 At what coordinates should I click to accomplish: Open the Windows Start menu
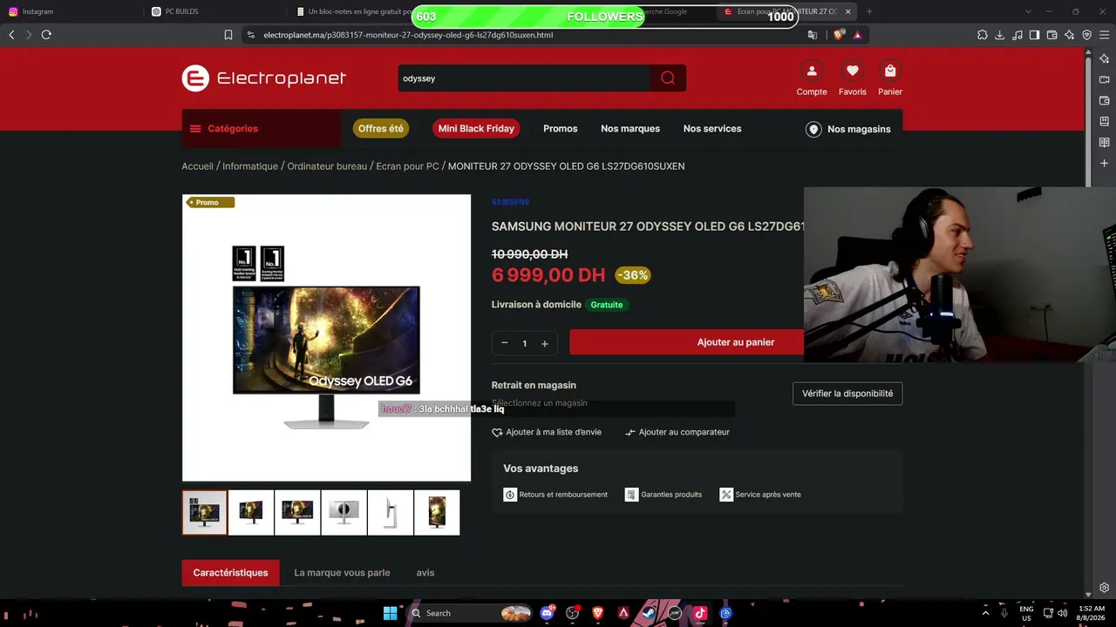pyautogui.click(x=391, y=613)
